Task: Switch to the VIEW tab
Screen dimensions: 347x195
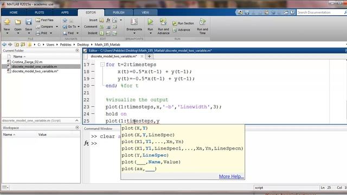Action: coord(145,12)
